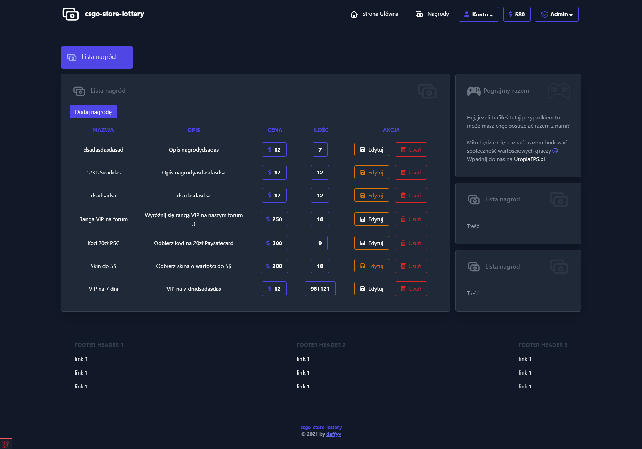Click the price 200 badge

click(x=274, y=266)
